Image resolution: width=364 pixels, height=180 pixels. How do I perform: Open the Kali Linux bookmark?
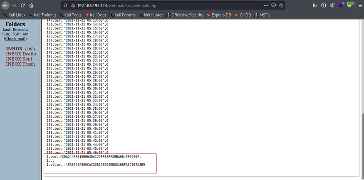14,15
